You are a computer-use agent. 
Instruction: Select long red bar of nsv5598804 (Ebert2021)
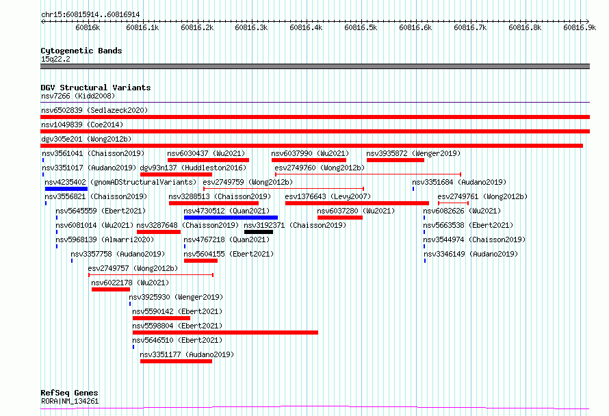coord(225,333)
